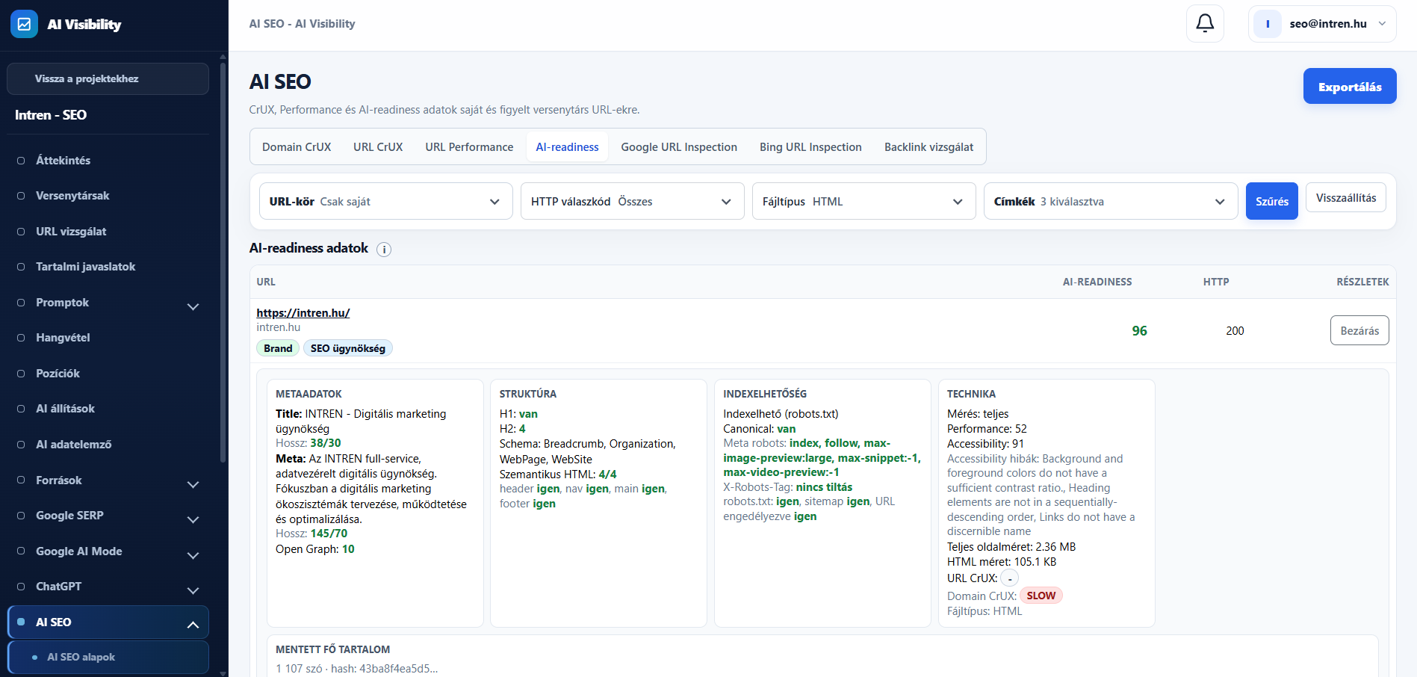Open Hangvétel in the sidebar
Screen dimensions: 1417x677
tap(63, 338)
